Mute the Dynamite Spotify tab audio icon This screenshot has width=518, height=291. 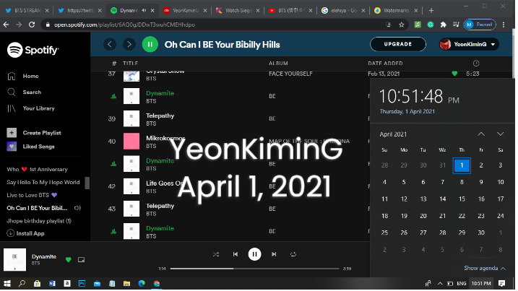tap(144, 11)
